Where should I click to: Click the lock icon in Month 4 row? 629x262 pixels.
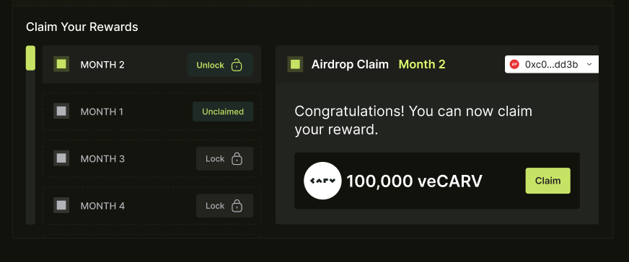237,206
